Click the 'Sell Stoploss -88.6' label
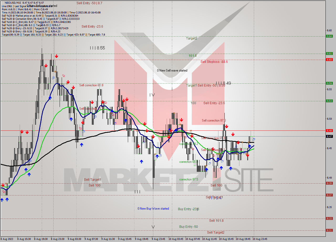Image resolution: width=336 pixels, height=242 pixels. [x=214, y=62]
